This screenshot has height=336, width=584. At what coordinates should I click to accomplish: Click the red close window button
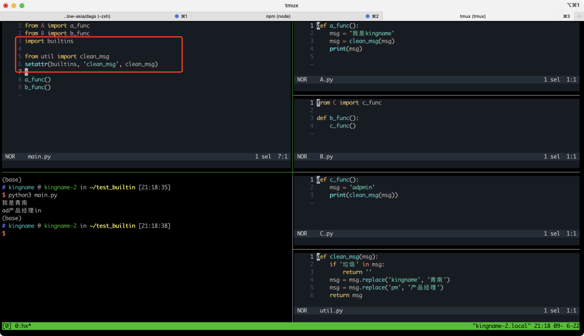(x=5, y=5)
